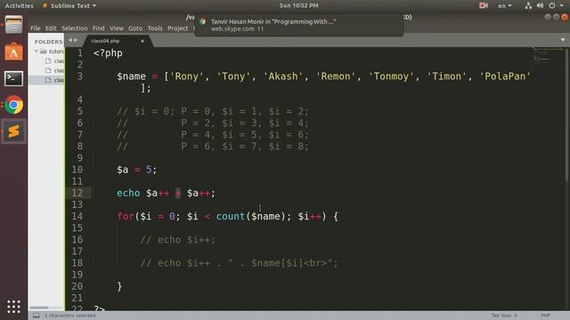Click the closing brace on line 20

[119, 286]
